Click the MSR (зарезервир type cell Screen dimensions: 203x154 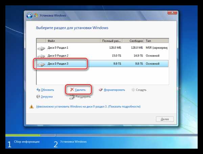(x=157, y=48)
